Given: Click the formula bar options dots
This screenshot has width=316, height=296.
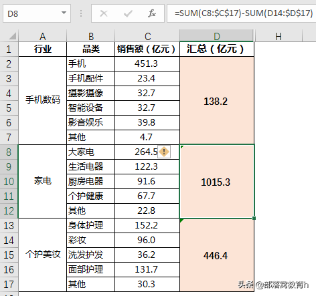Looking at the screenshot, I should [x=81, y=13].
